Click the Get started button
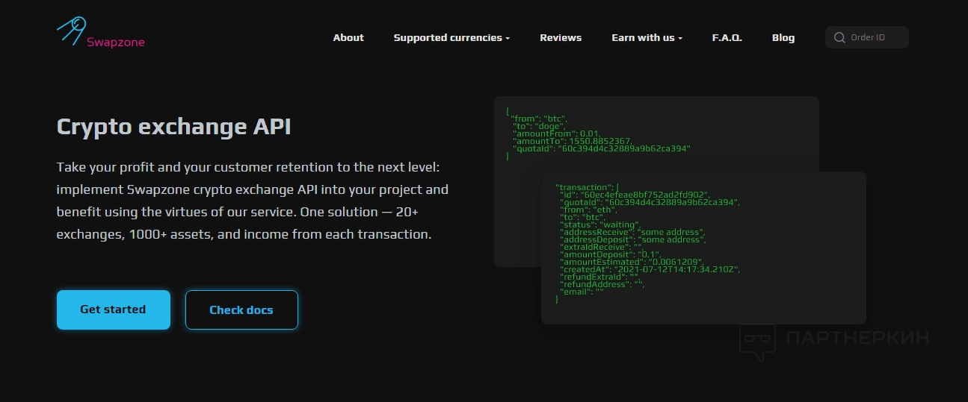Image resolution: width=968 pixels, height=402 pixels. pos(114,310)
